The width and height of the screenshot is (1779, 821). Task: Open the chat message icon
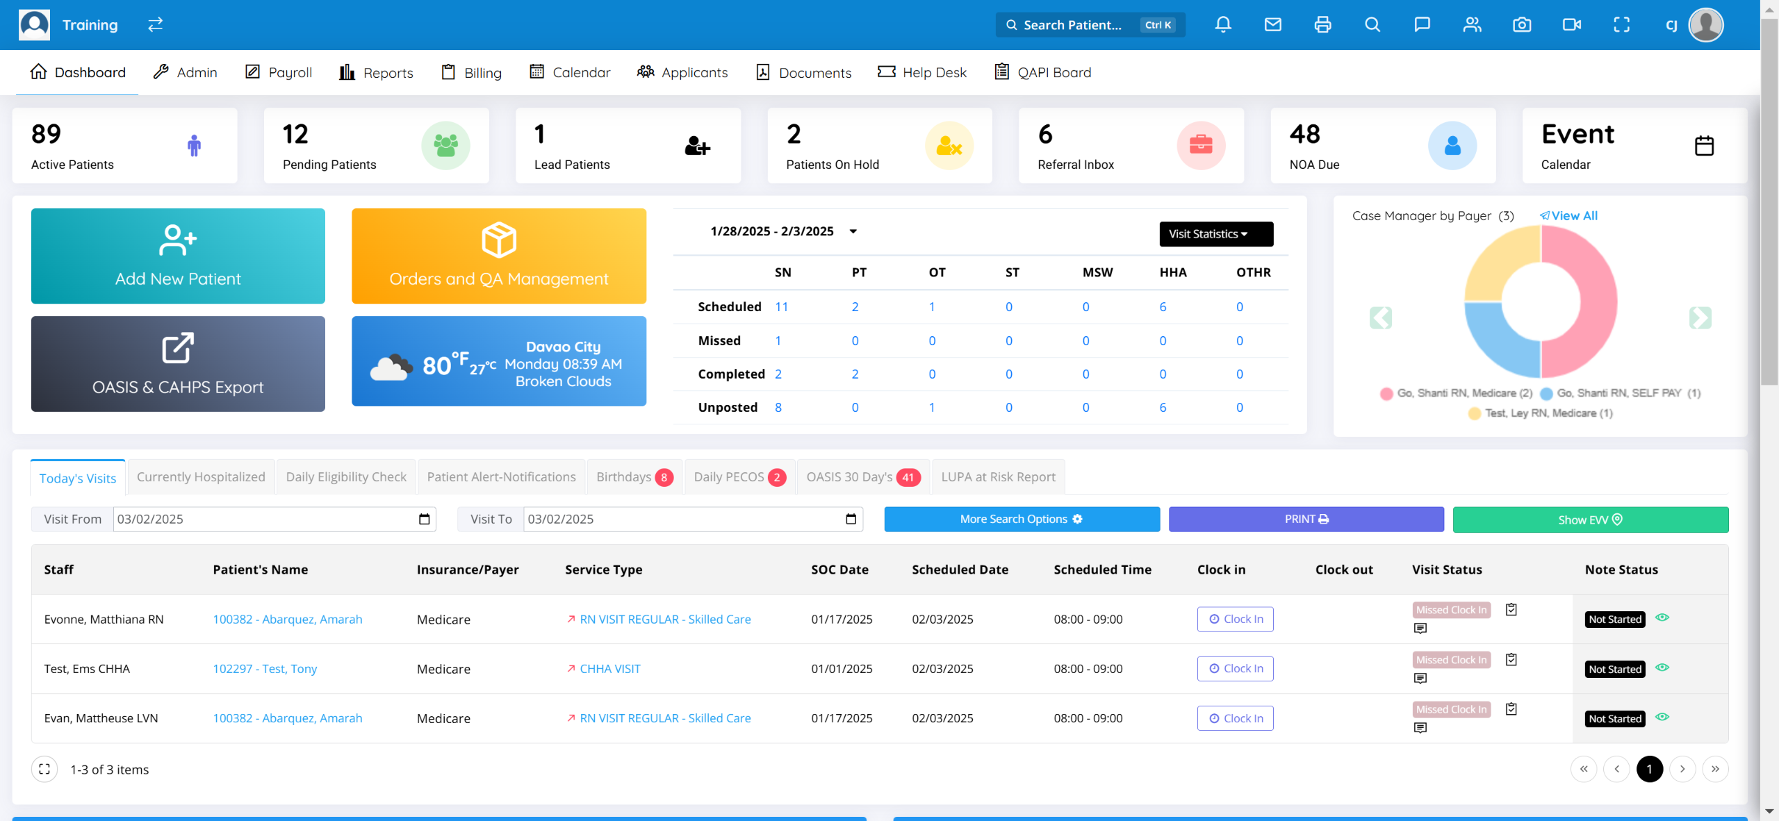[x=1422, y=25]
